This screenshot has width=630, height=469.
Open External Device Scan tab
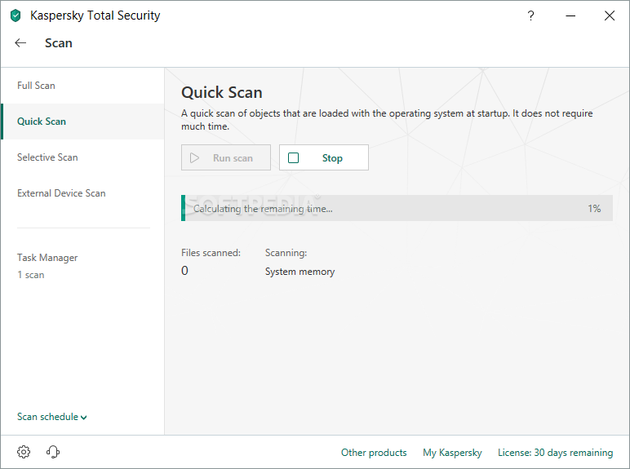pyautogui.click(x=82, y=193)
